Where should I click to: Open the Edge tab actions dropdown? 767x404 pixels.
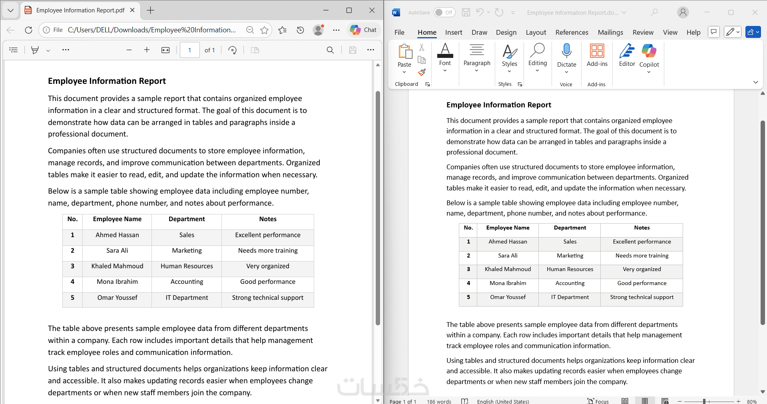click(x=11, y=10)
